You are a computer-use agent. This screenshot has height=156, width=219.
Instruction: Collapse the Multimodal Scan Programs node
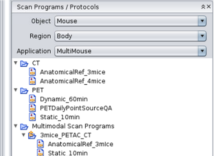pyautogui.click(x=16, y=126)
